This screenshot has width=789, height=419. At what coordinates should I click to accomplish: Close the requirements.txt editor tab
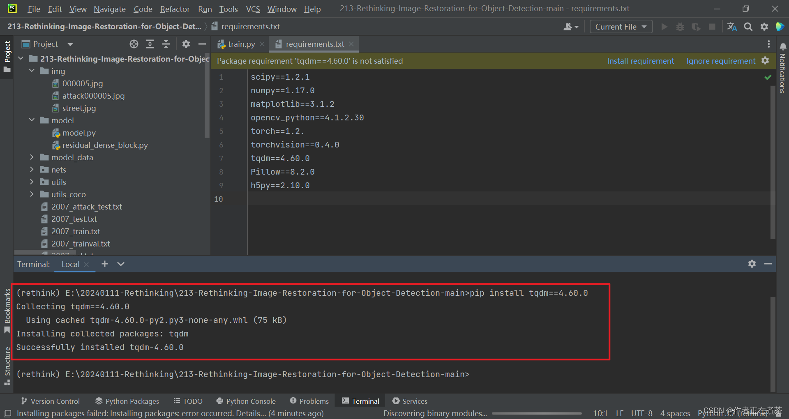[351, 44]
